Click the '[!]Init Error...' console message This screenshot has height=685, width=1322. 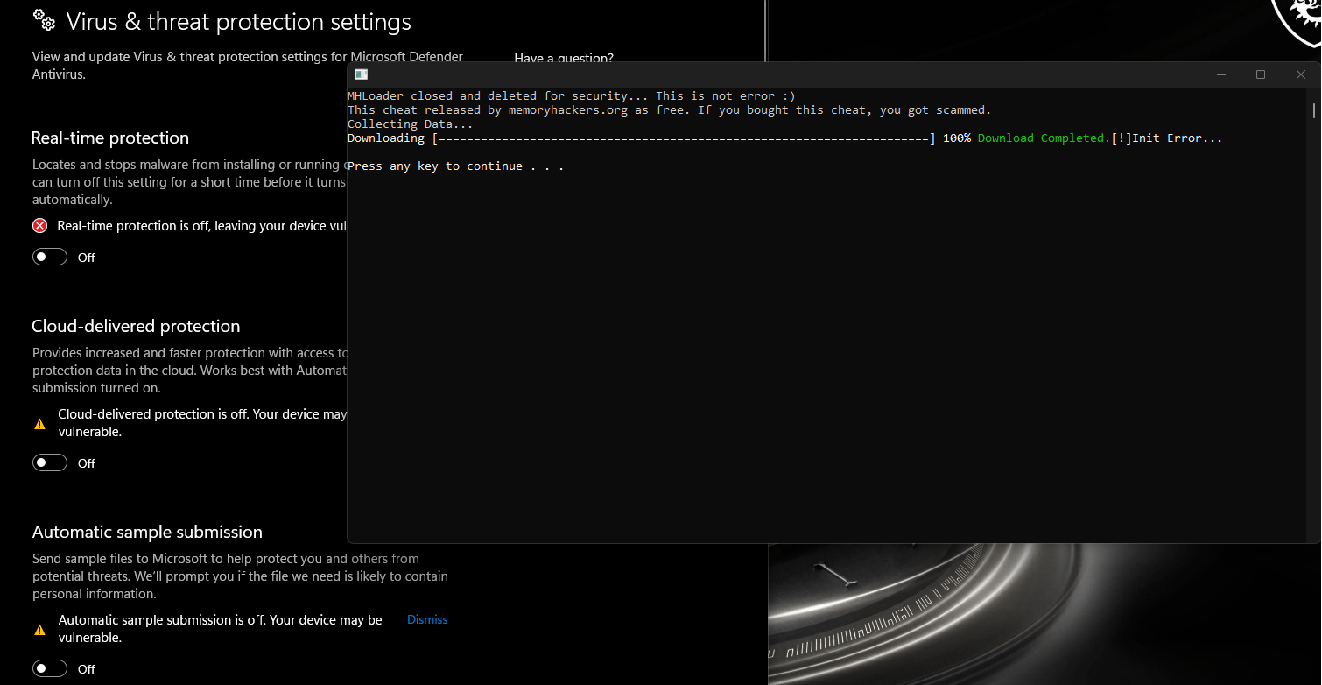(x=1167, y=138)
